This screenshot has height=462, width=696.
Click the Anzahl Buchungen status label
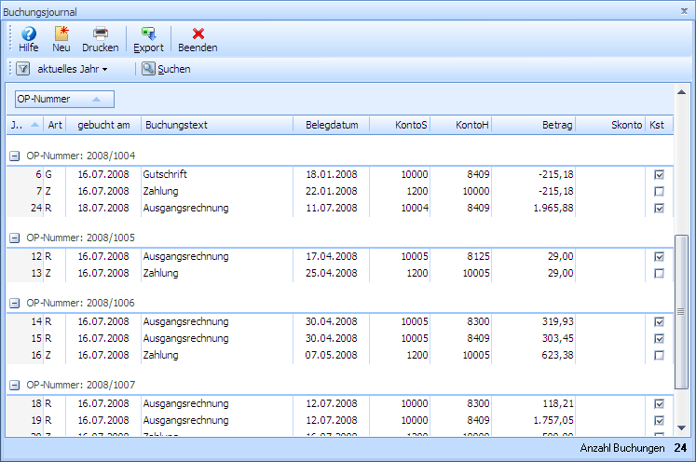621,448
